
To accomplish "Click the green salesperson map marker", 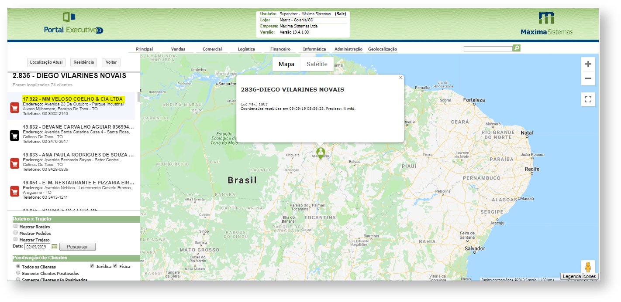I will coord(321,153).
